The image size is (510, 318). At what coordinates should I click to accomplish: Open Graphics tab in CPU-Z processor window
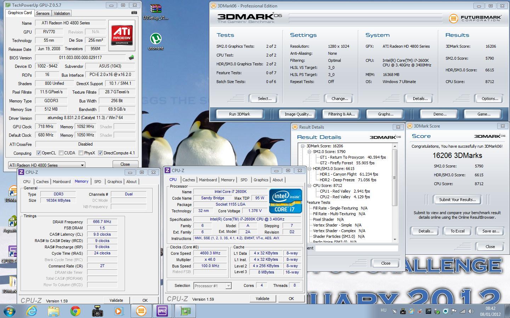(261, 180)
